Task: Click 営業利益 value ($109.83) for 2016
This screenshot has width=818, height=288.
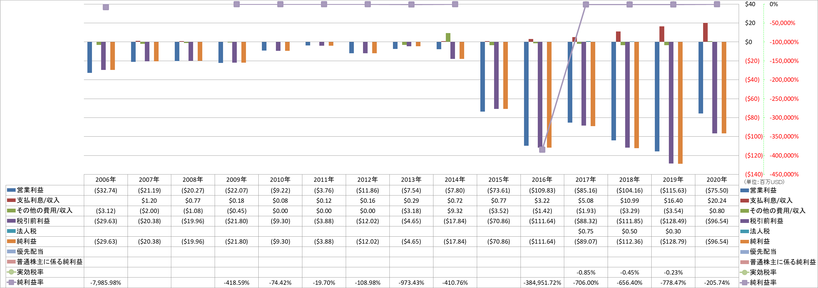Action: point(542,191)
